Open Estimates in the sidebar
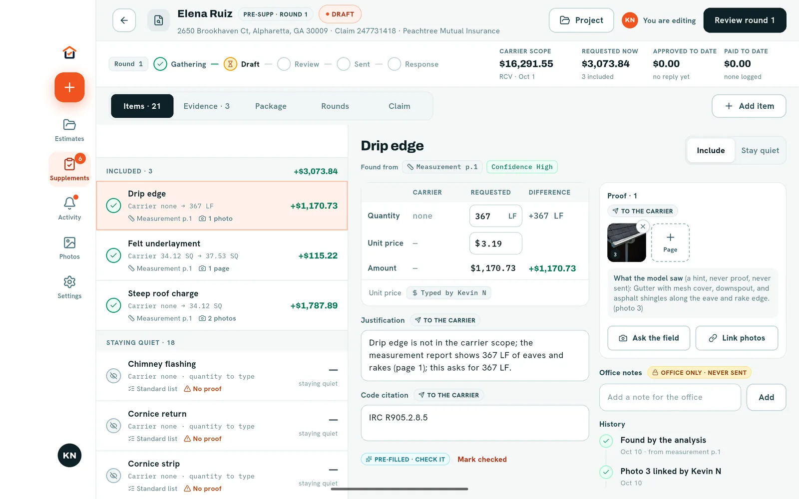Viewport: 799px width, 499px height. [x=69, y=130]
